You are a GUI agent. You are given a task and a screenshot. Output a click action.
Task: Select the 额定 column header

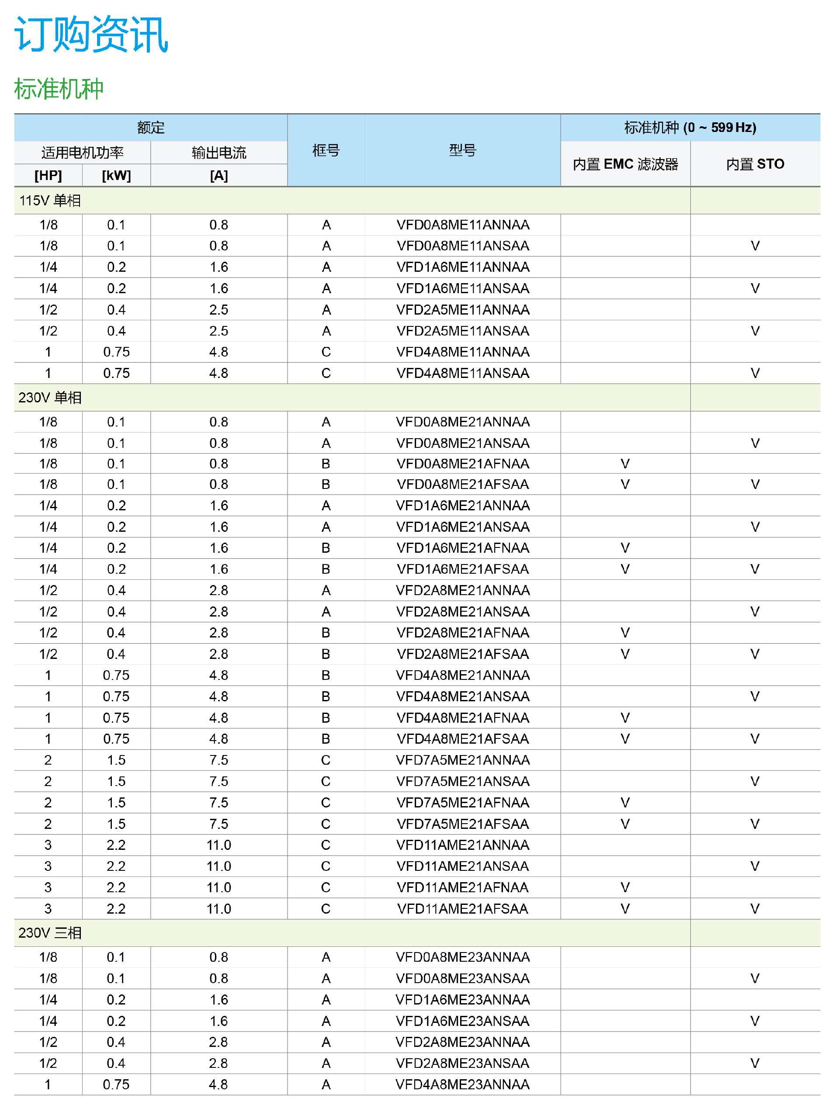coord(150,128)
